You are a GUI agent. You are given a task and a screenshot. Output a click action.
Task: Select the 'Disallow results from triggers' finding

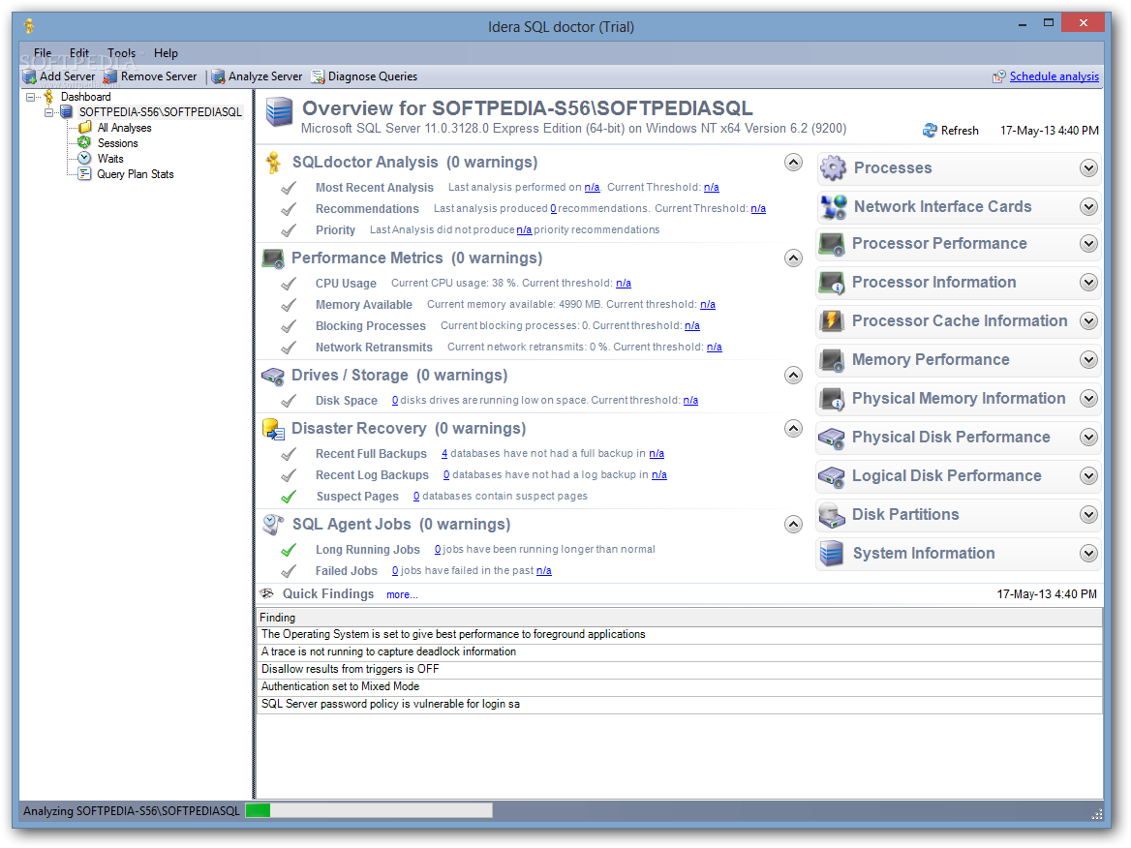[680, 669]
